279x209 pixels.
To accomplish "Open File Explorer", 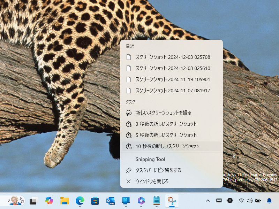I will point(65,201).
